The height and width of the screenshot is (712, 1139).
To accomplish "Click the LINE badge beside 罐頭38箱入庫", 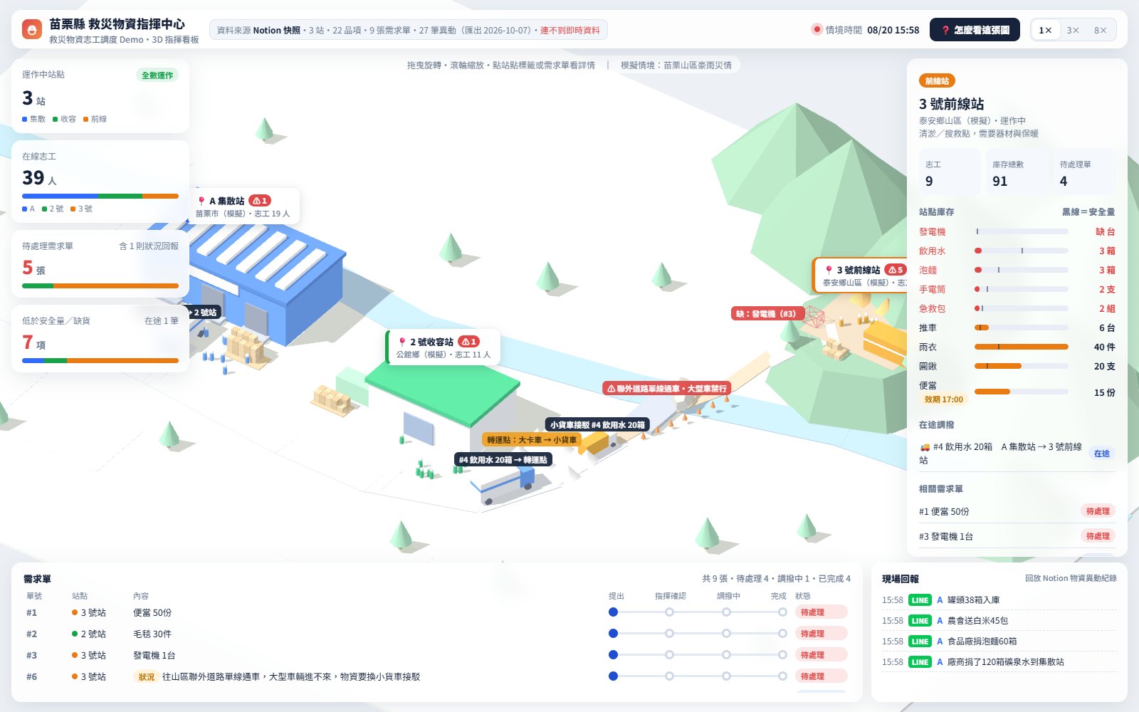I will [x=920, y=600].
